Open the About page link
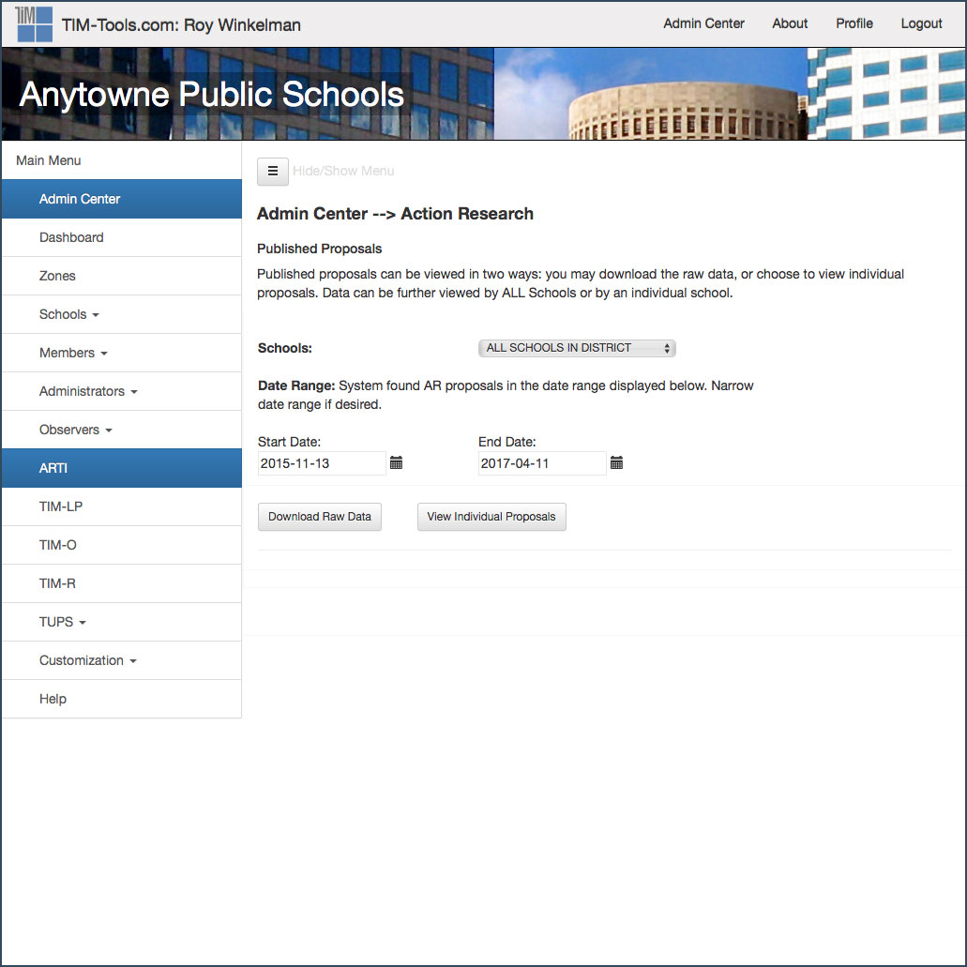Screen dimensions: 967x967 pyautogui.click(x=790, y=23)
